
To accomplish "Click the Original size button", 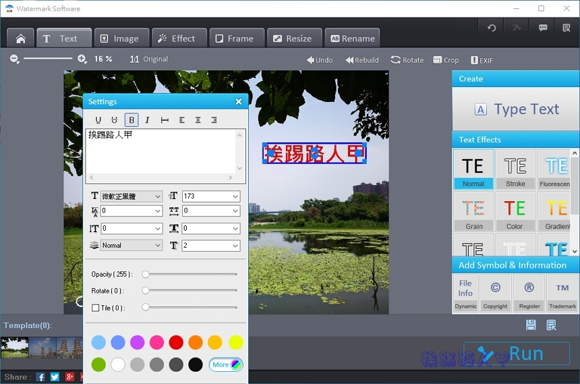I will pyautogui.click(x=148, y=59).
